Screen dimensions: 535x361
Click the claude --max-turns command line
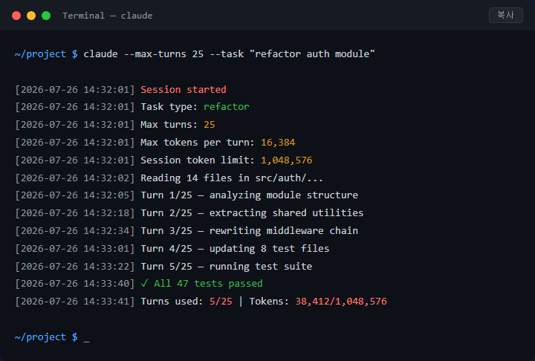(x=229, y=54)
